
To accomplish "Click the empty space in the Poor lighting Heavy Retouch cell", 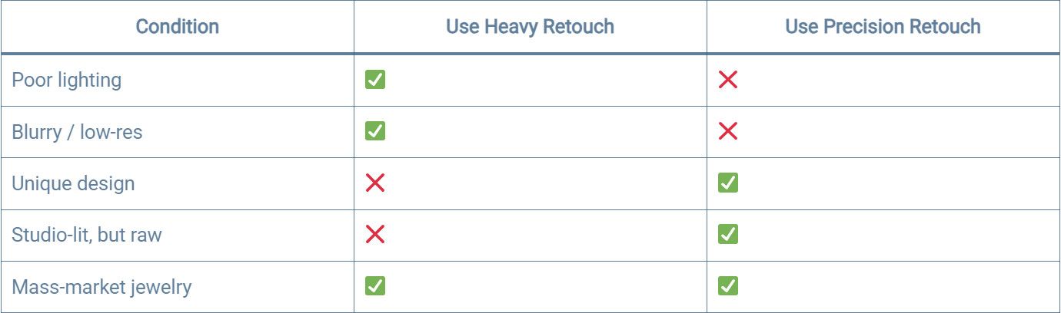I will click(538, 80).
